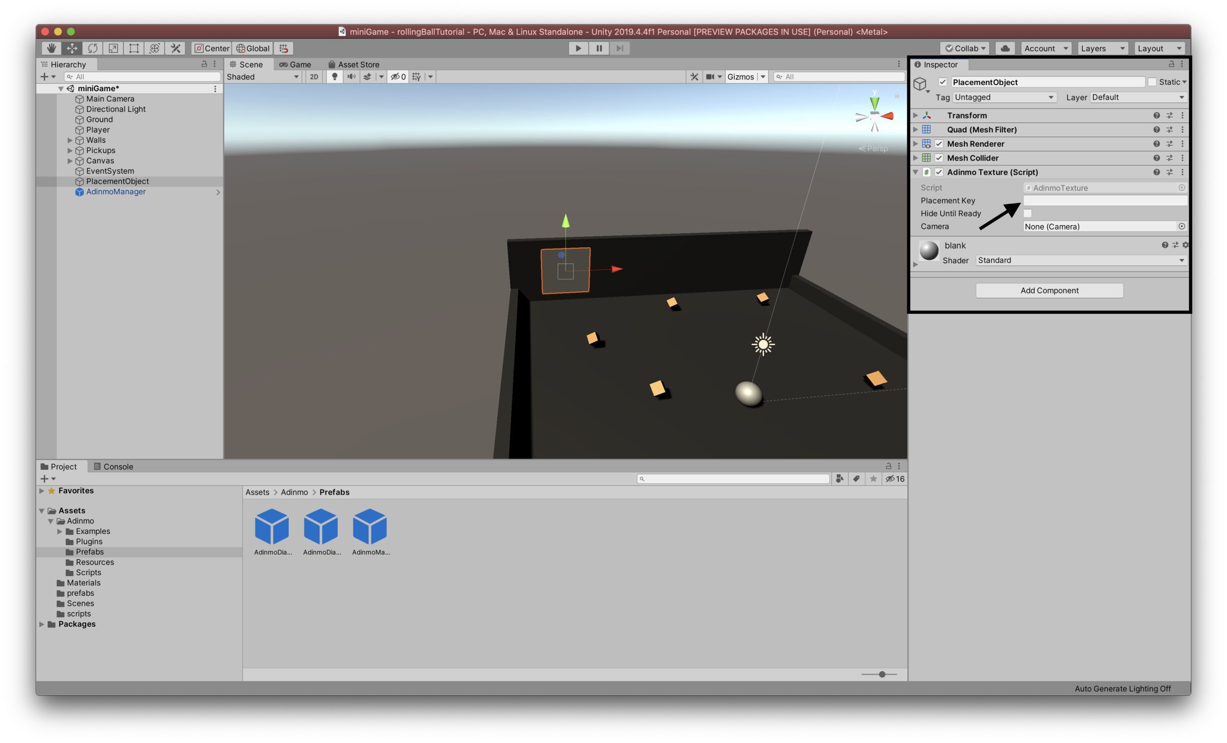Enable Hide Until Ready checkbox
Image resolution: width=1227 pixels, height=743 pixels.
[x=1027, y=214]
